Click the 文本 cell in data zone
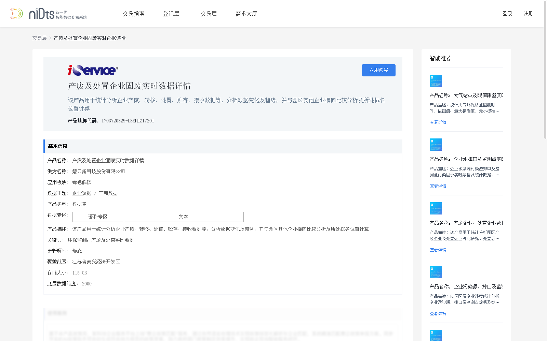 [x=184, y=217]
